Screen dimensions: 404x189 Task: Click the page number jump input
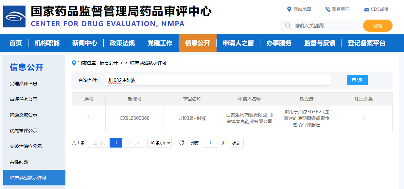[210, 143]
